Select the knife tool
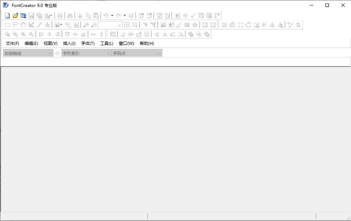This screenshot has height=221, width=351. point(39,25)
